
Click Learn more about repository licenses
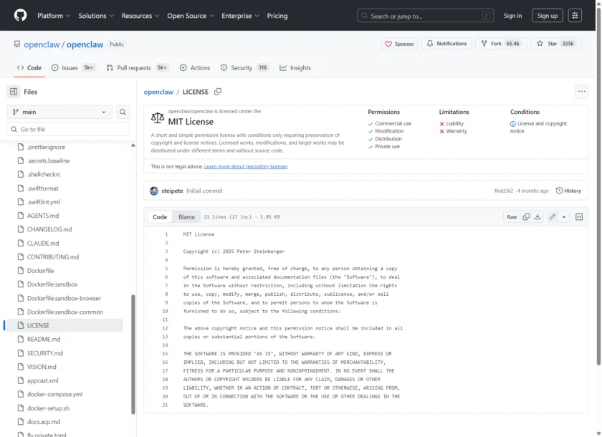click(x=246, y=166)
